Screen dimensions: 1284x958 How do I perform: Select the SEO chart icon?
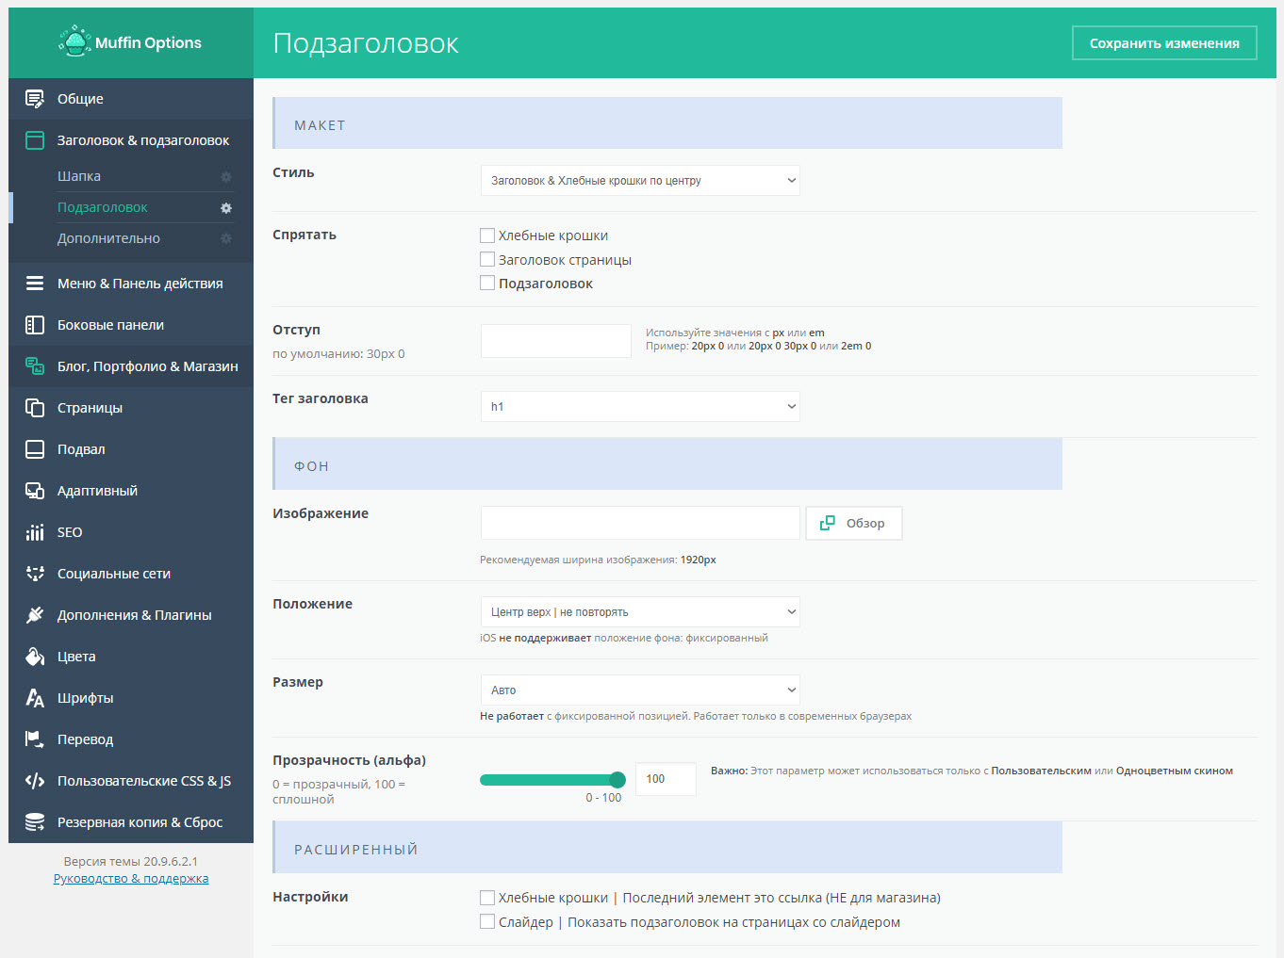point(35,532)
